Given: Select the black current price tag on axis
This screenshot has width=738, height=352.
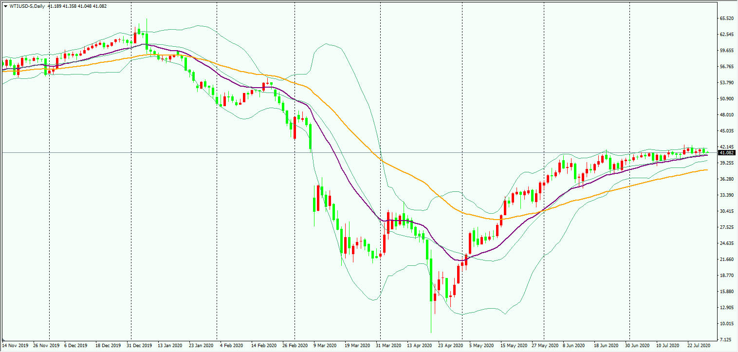Looking at the screenshot, I should tap(726, 153).
